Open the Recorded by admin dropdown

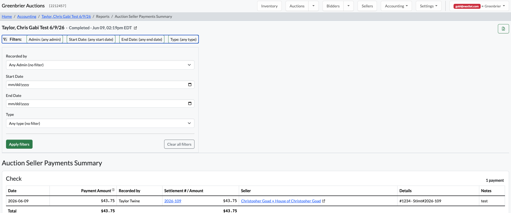click(100, 65)
